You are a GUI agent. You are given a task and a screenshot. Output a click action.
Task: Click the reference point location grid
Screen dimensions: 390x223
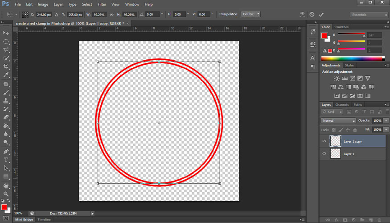tap(25, 14)
